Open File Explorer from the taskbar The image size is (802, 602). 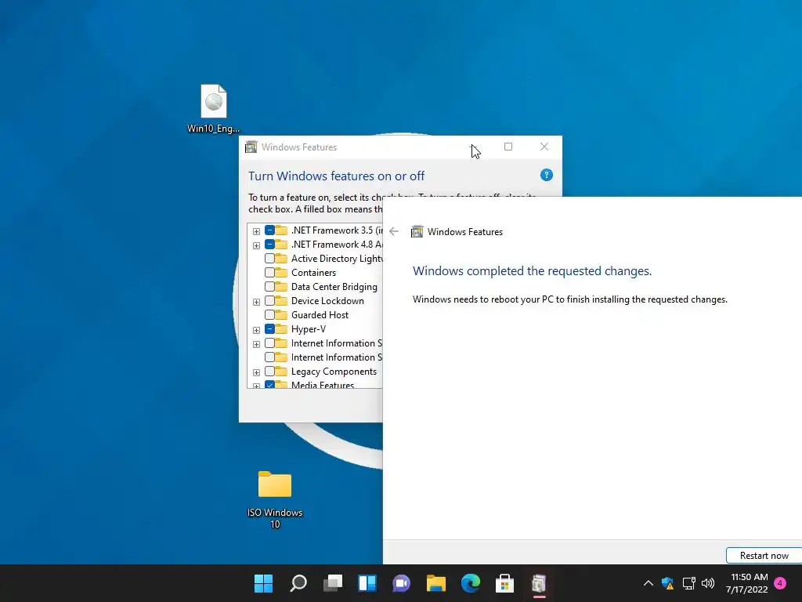435,583
